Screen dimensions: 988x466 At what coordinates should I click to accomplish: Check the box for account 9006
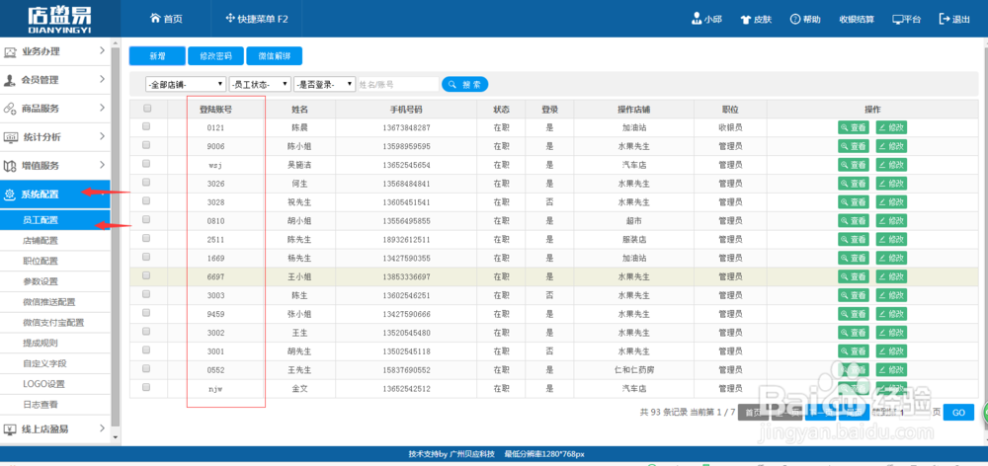point(147,145)
